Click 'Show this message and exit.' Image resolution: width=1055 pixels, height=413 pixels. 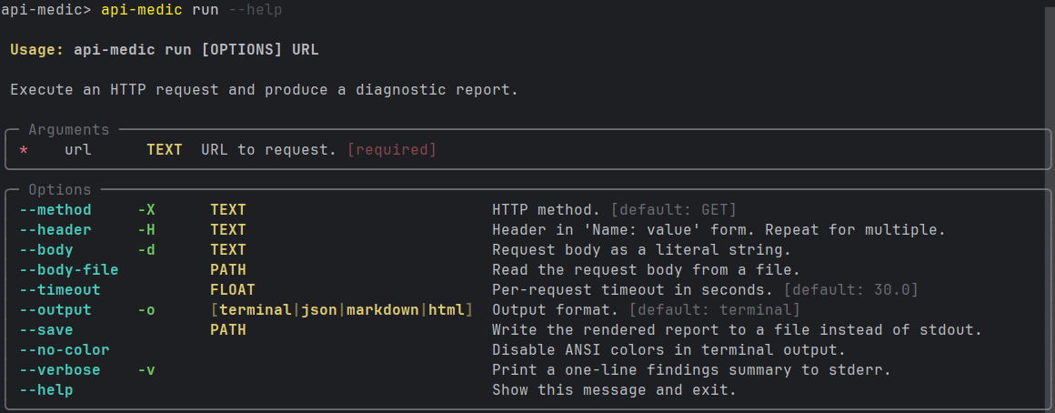614,390
